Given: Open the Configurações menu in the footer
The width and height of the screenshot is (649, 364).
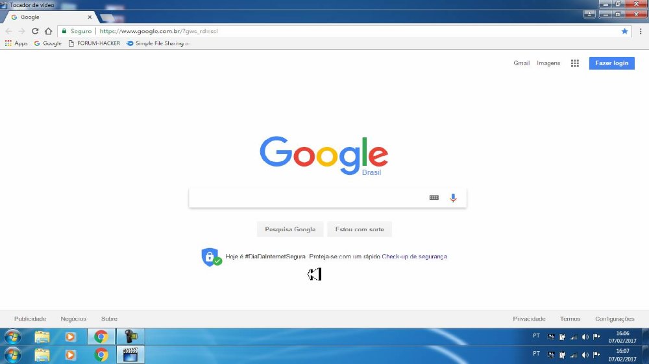Looking at the screenshot, I should [x=614, y=319].
